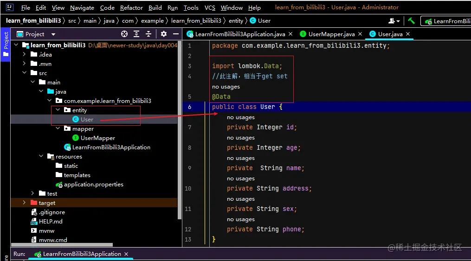Toggle the Project tool window side tab

point(6,45)
